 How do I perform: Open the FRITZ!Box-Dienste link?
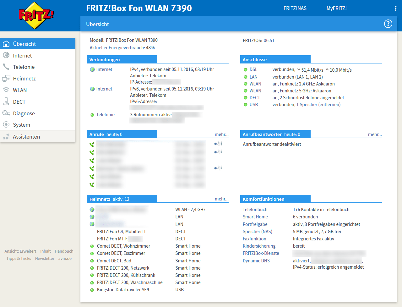tap(261, 253)
